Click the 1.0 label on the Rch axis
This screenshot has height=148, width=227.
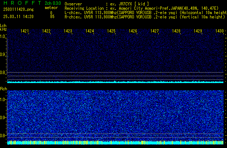click(x=3, y=100)
